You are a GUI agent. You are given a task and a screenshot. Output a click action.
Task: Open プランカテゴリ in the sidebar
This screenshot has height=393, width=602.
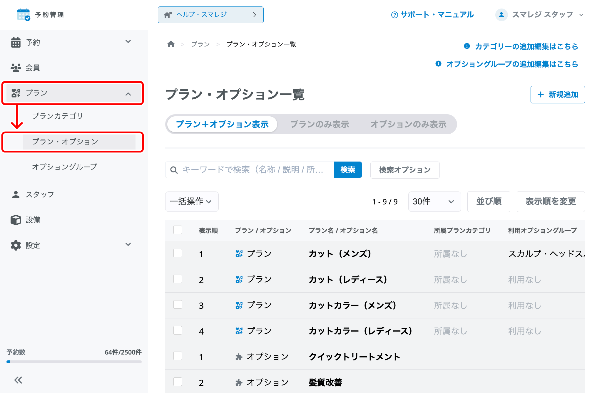pyautogui.click(x=58, y=116)
